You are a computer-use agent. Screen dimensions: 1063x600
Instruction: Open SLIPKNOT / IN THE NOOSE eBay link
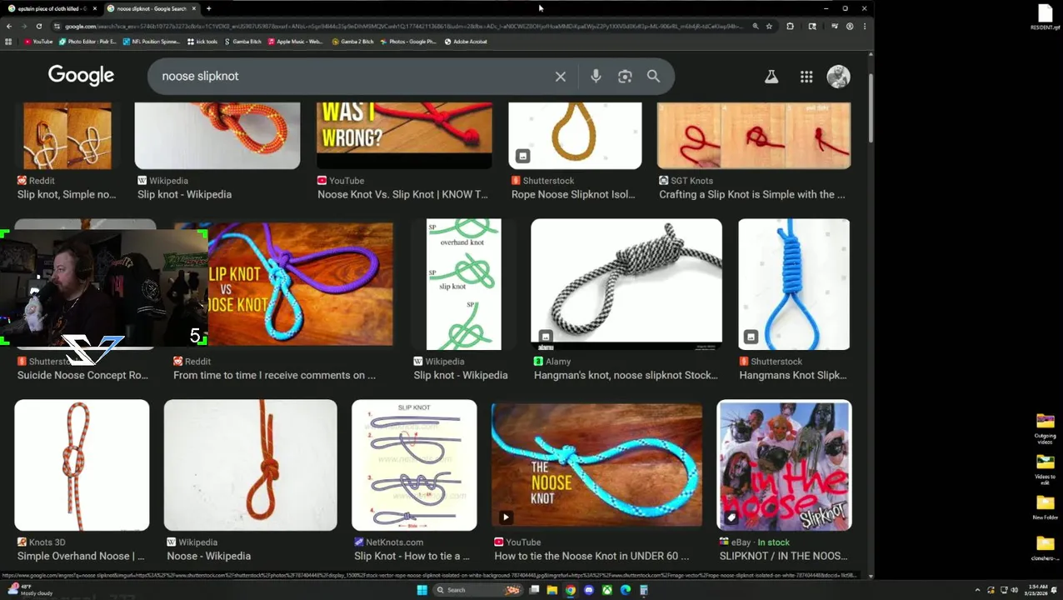pyautogui.click(x=783, y=556)
